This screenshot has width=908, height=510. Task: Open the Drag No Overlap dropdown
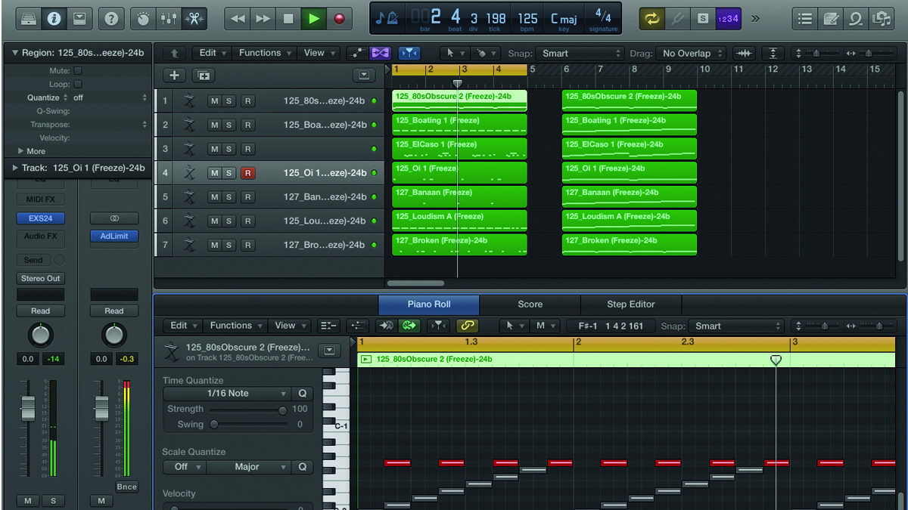(692, 53)
